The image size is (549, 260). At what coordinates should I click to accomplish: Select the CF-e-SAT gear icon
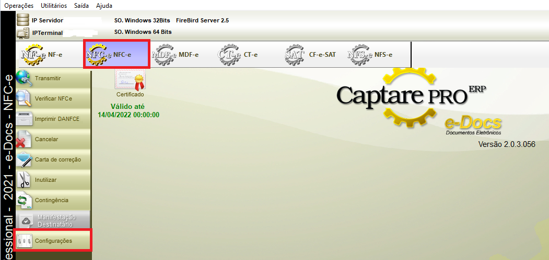tap(295, 55)
